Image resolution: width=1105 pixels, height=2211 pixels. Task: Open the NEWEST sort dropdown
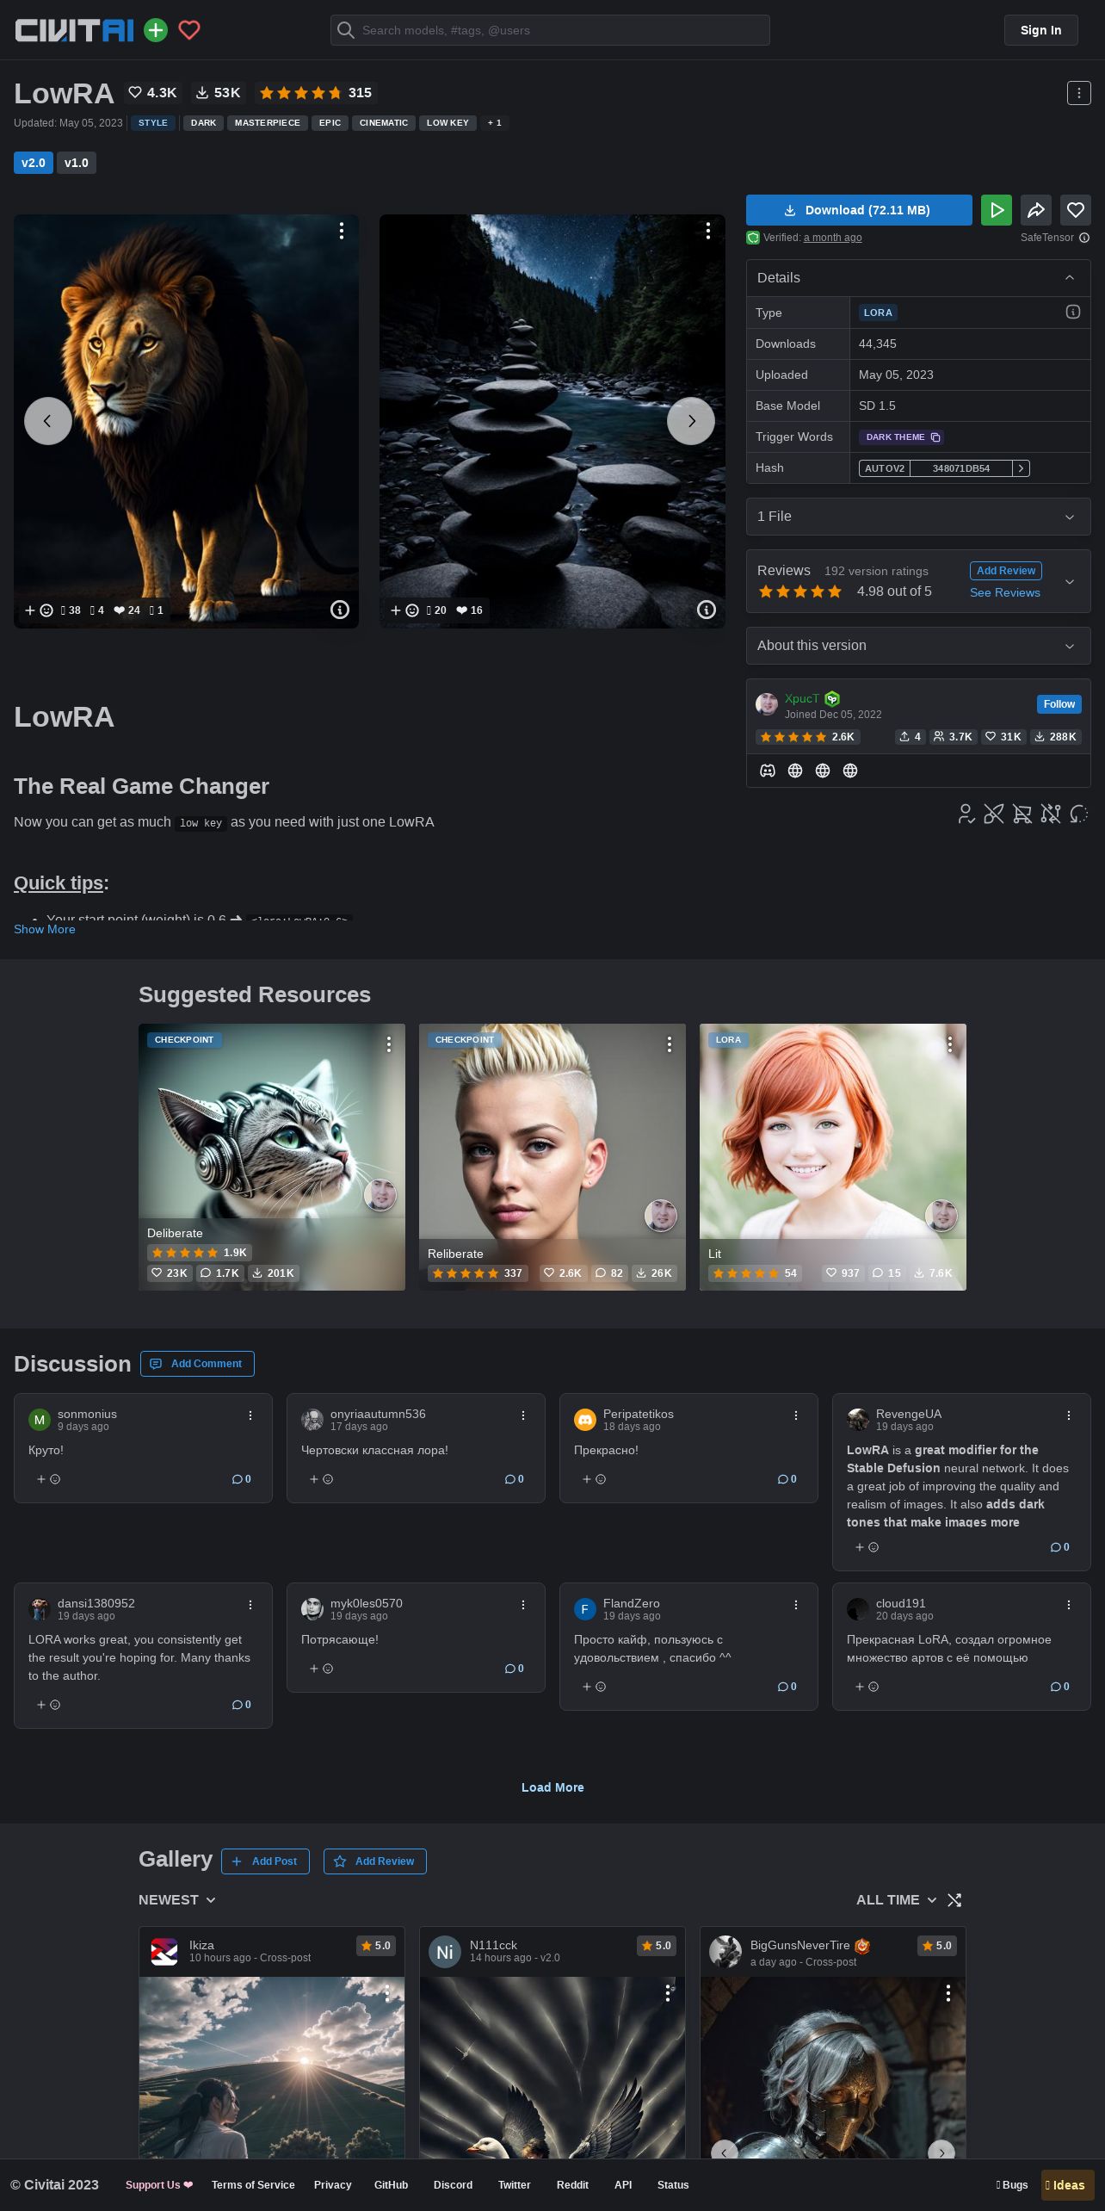[177, 1900]
